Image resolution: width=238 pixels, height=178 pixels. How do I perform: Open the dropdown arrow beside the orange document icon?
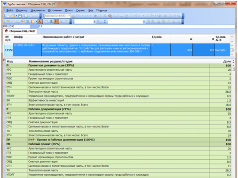pos(36,22)
